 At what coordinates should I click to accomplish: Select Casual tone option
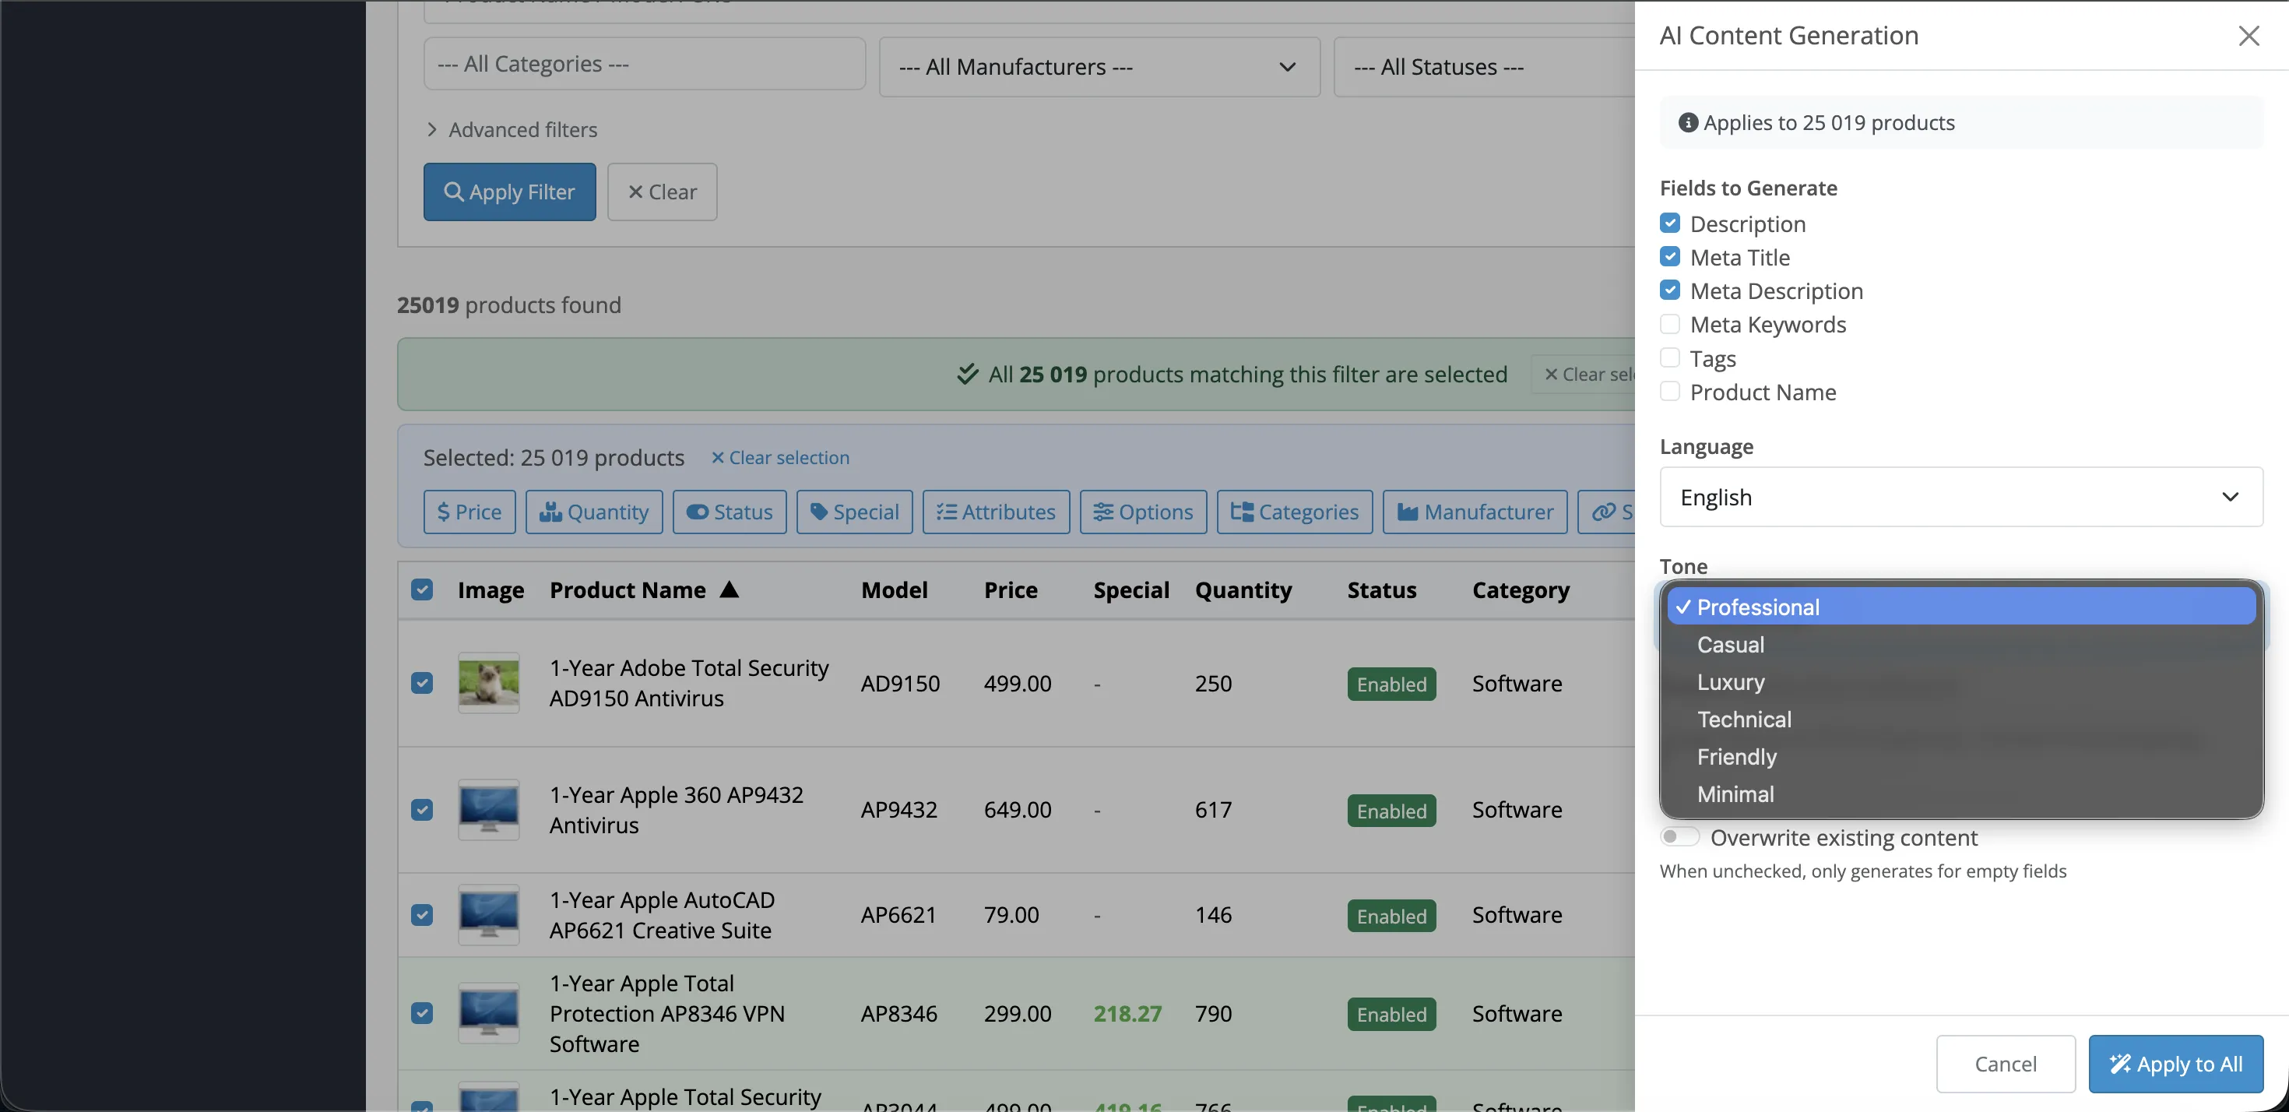coord(1960,645)
